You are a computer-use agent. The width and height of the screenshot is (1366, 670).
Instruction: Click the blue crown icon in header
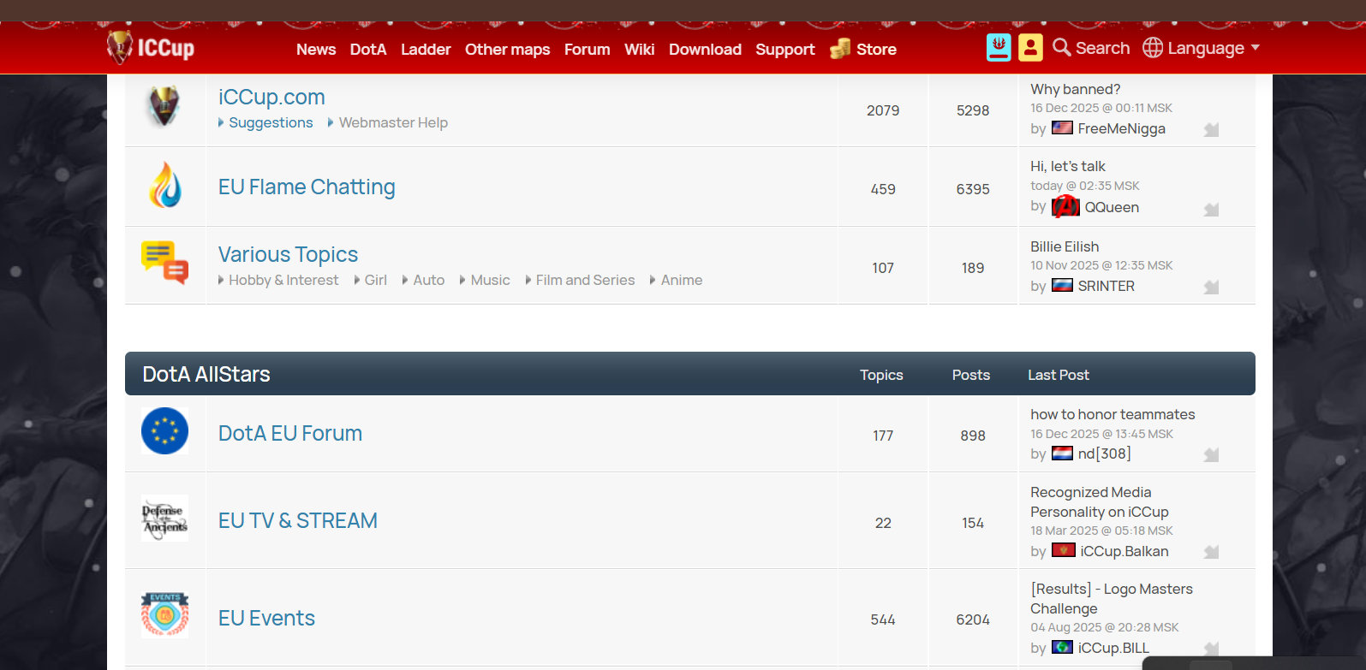click(999, 47)
